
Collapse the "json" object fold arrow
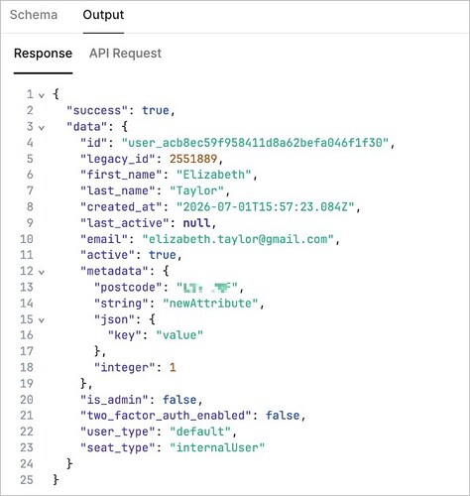pyautogui.click(x=42, y=320)
